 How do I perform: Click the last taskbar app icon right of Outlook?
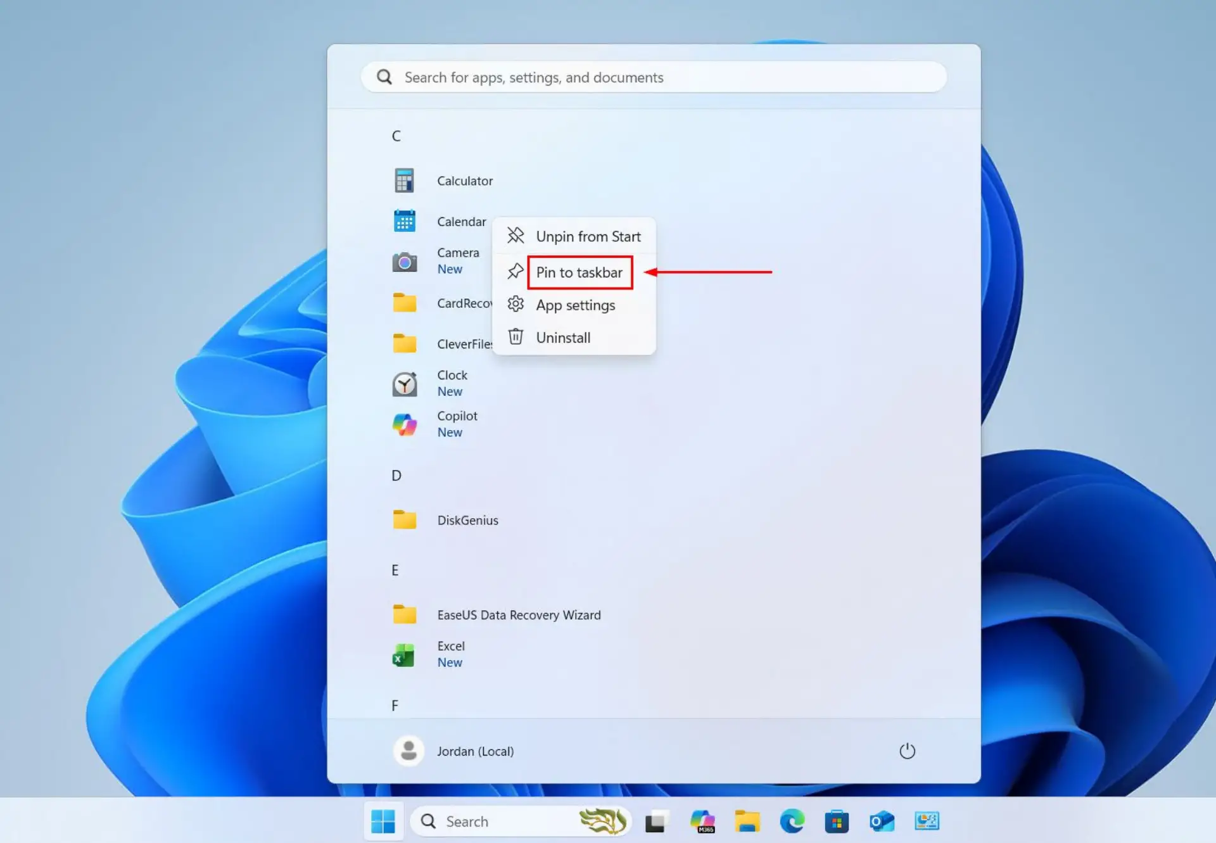click(x=927, y=821)
